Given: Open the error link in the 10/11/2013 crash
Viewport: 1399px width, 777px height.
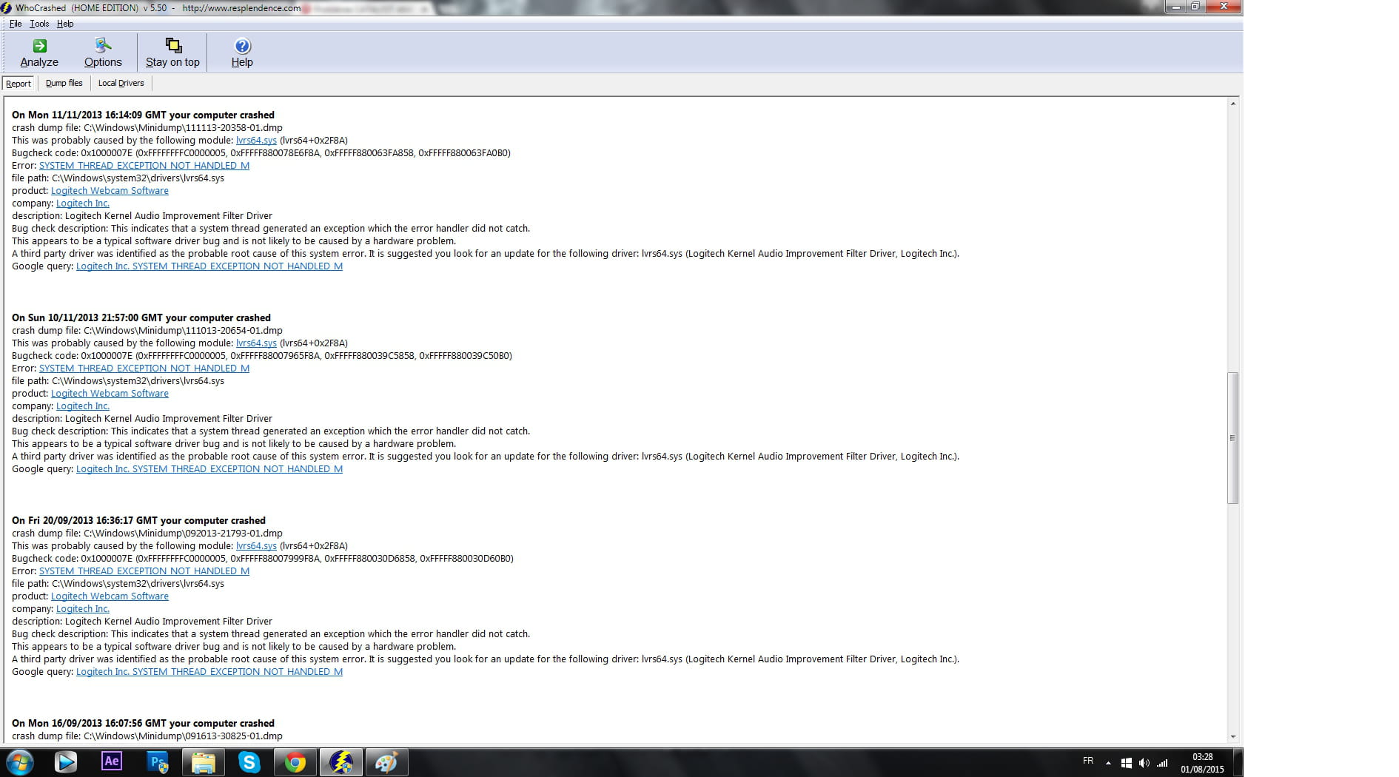Looking at the screenshot, I should tap(144, 369).
